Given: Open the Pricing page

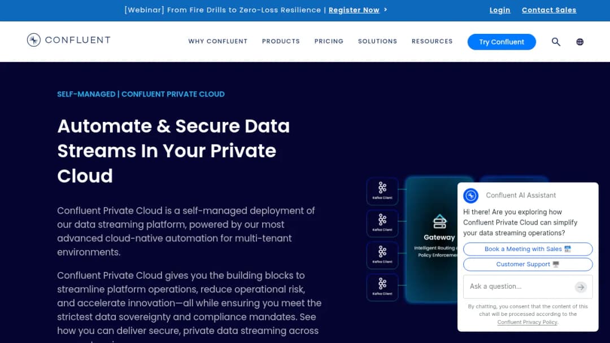Looking at the screenshot, I should click(329, 41).
